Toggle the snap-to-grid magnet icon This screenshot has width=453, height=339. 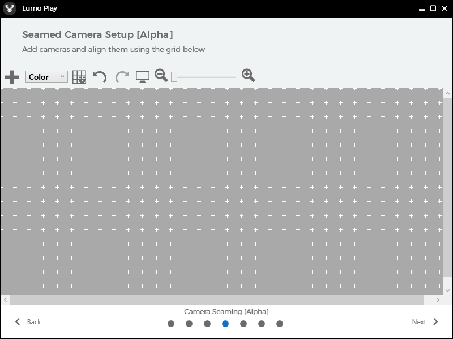[79, 77]
